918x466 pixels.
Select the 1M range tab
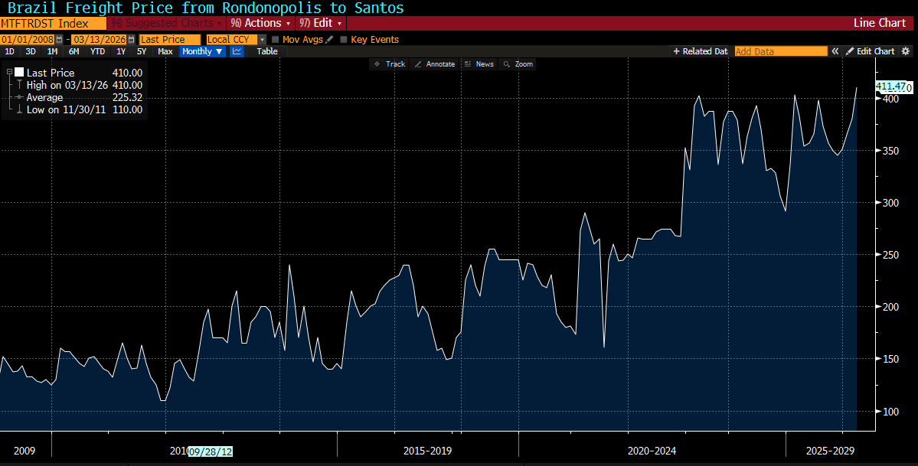tap(52, 51)
